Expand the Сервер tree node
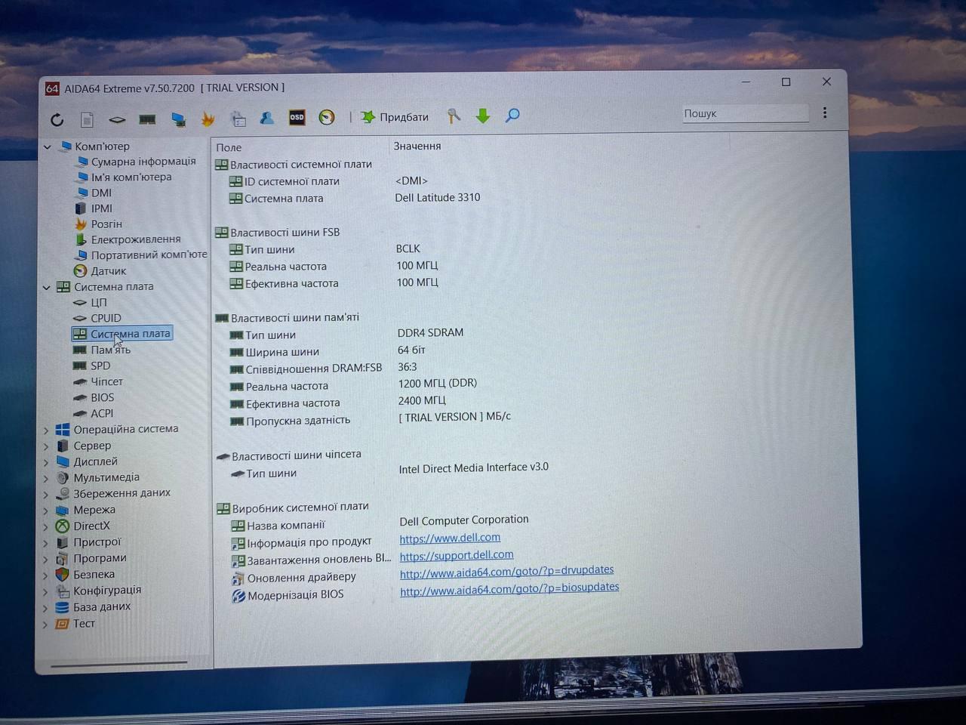The width and height of the screenshot is (966, 725). [x=45, y=446]
